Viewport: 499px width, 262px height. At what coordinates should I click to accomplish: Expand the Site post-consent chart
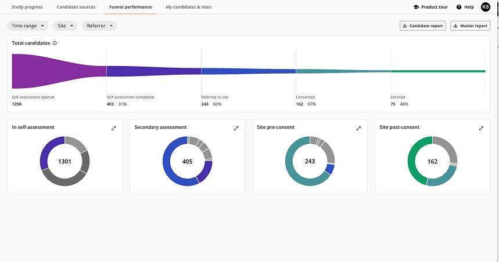(x=481, y=128)
